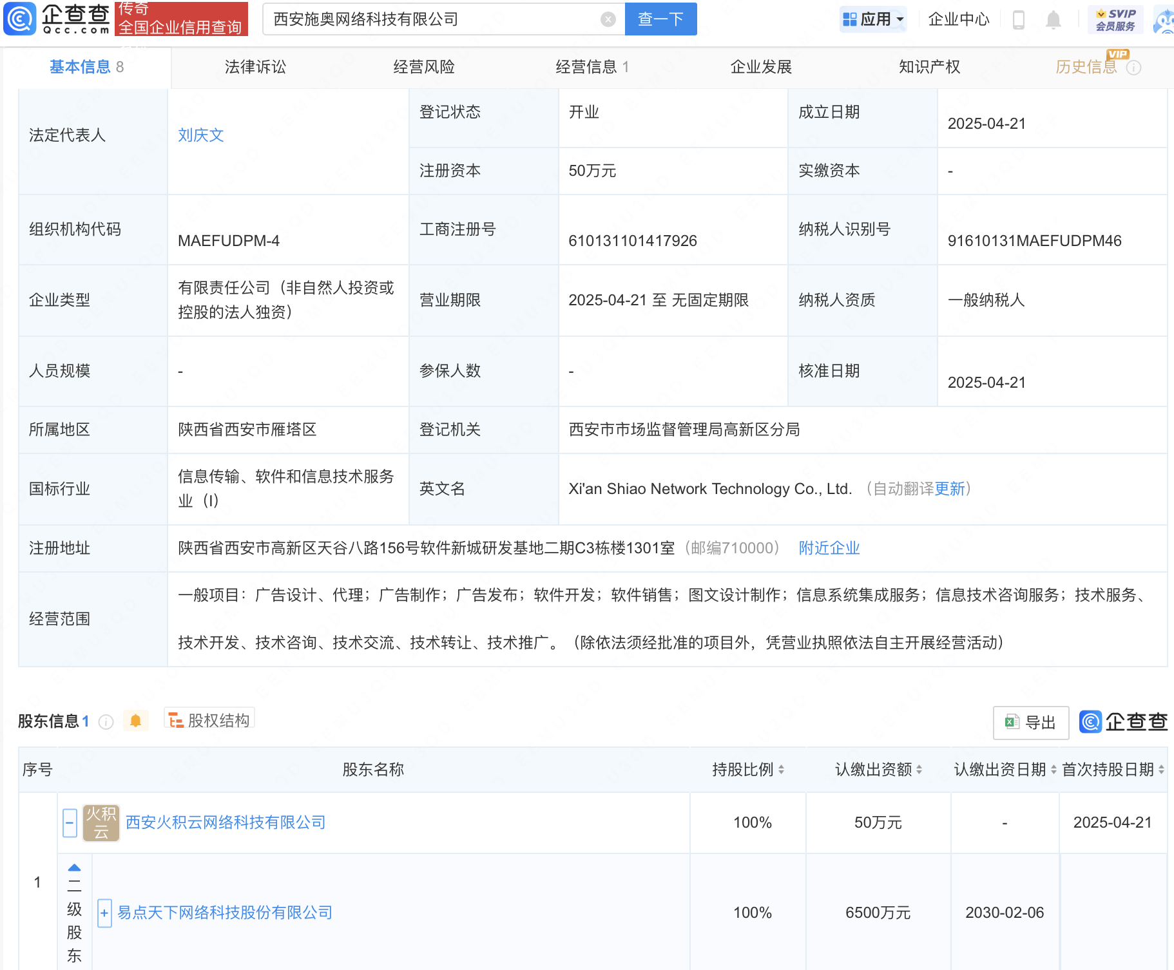Switch to the 法律诉讼 tab

pyautogui.click(x=255, y=67)
